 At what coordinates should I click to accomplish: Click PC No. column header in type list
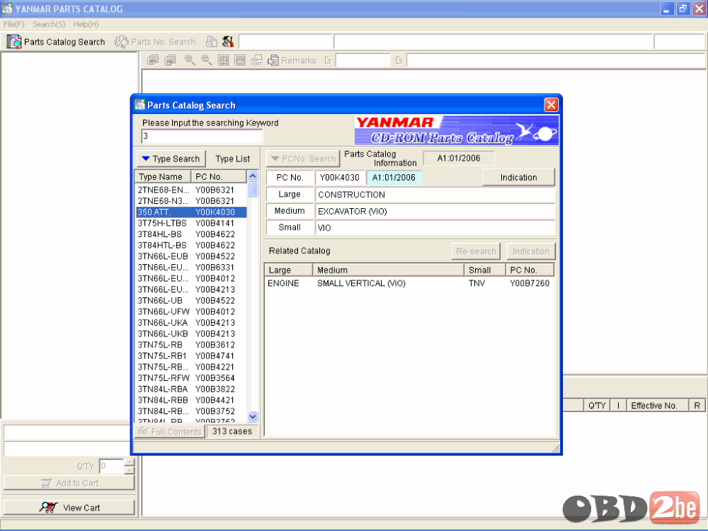tap(219, 176)
